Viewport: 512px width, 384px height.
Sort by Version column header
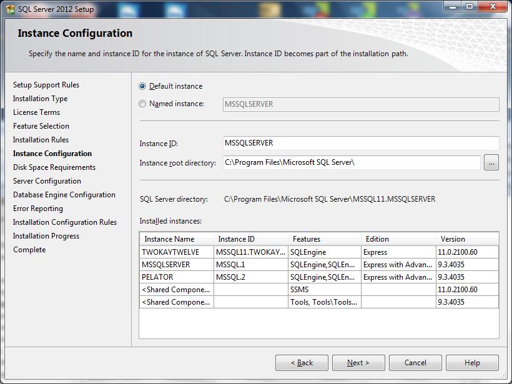tap(467, 239)
